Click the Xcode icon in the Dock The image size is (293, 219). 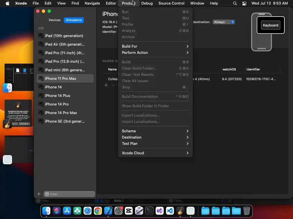pyautogui.click(x=108, y=211)
